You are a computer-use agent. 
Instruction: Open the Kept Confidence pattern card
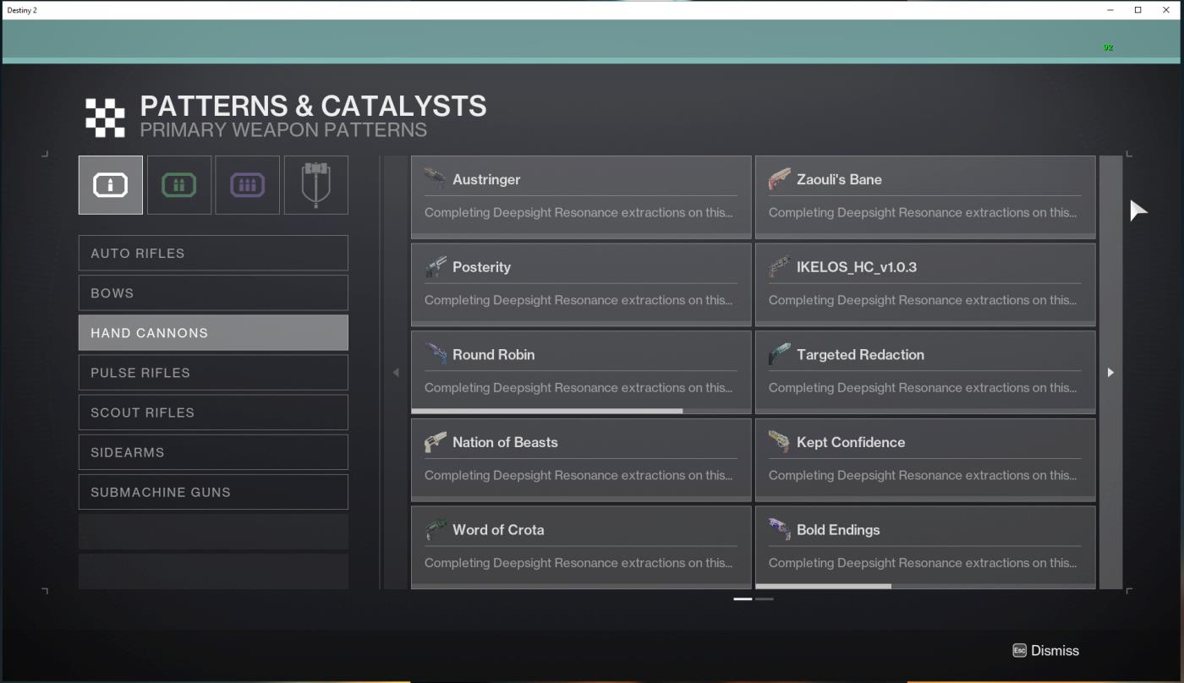pos(925,460)
